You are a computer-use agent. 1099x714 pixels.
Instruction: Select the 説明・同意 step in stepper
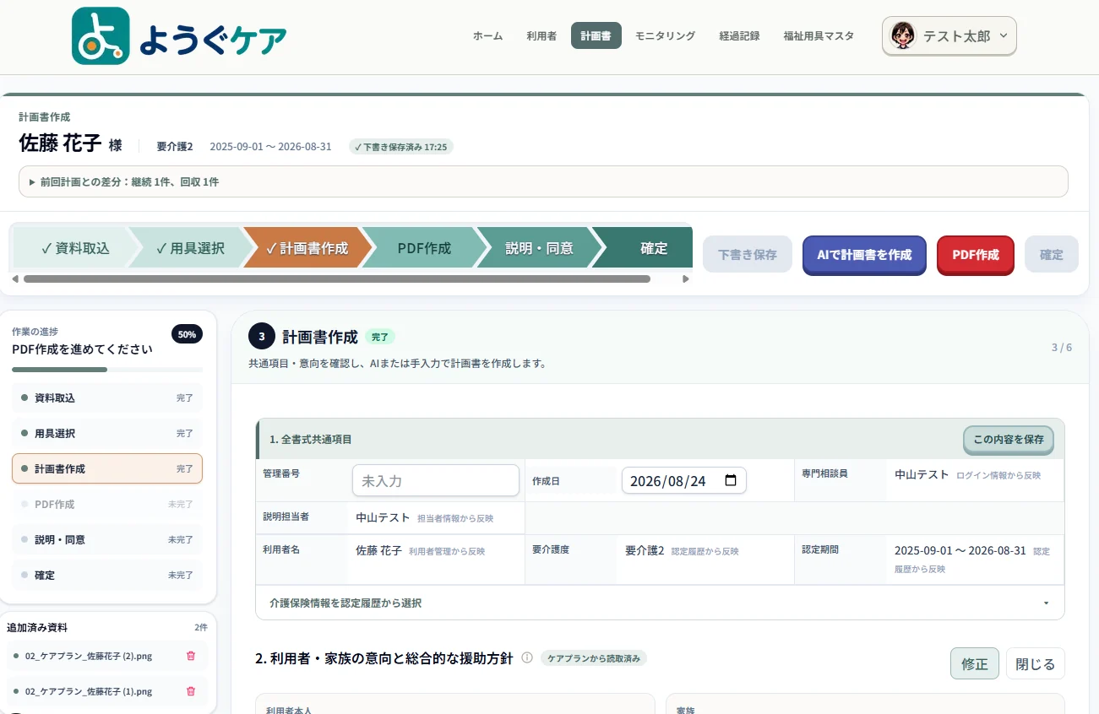pyautogui.click(x=539, y=248)
